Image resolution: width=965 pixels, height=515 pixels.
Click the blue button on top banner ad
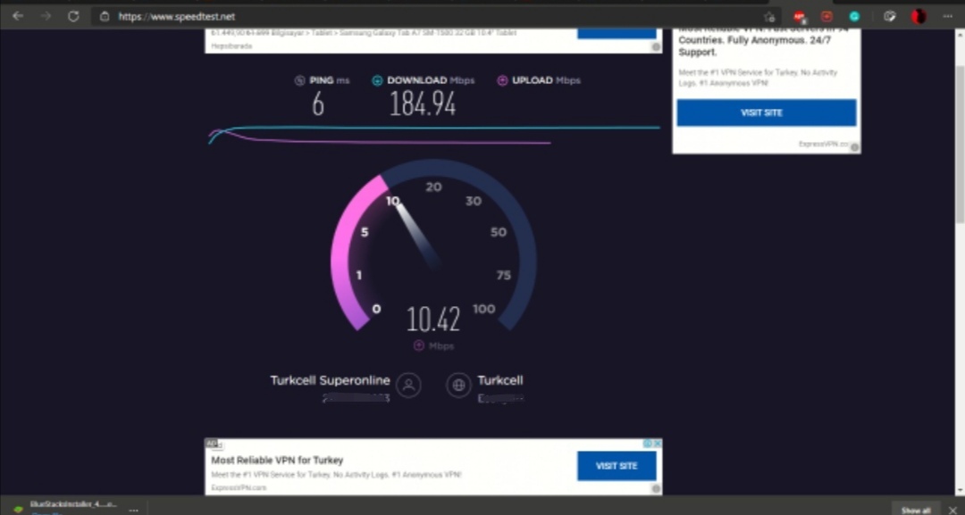pyautogui.click(x=617, y=33)
